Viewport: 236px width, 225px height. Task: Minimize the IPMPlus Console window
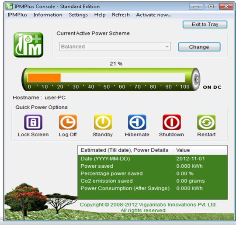(196, 7)
